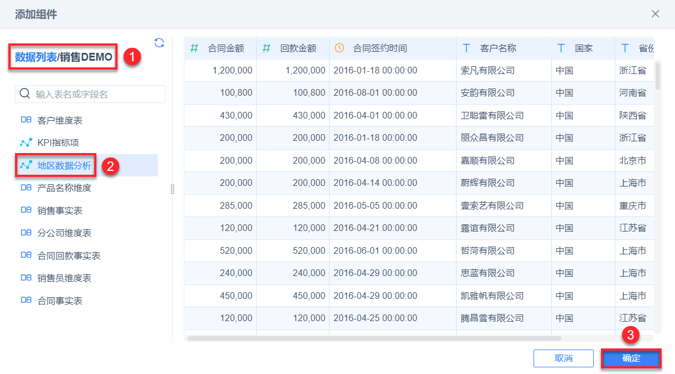This screenshot has height=374, width=675.
Task: Click the clock icon of 合同签约时间
Action: (339, 48)
